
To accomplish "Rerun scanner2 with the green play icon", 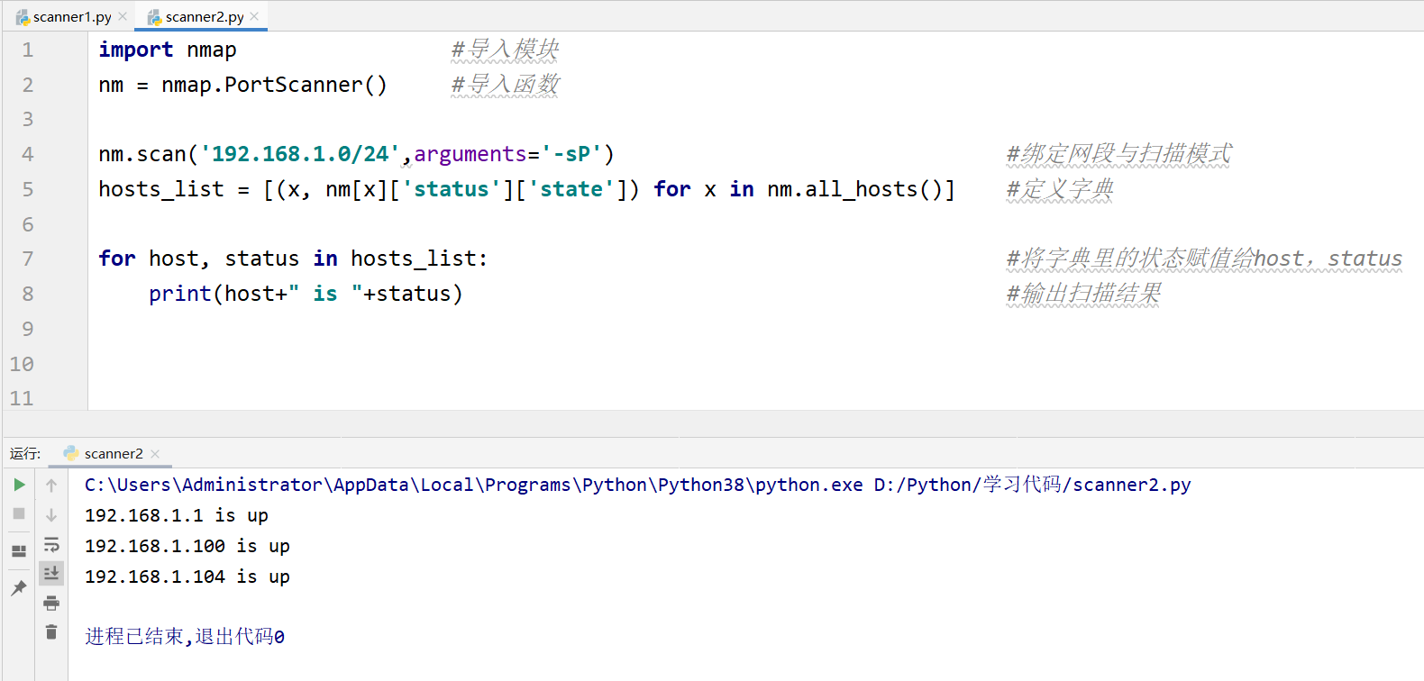I will (19, 485).
